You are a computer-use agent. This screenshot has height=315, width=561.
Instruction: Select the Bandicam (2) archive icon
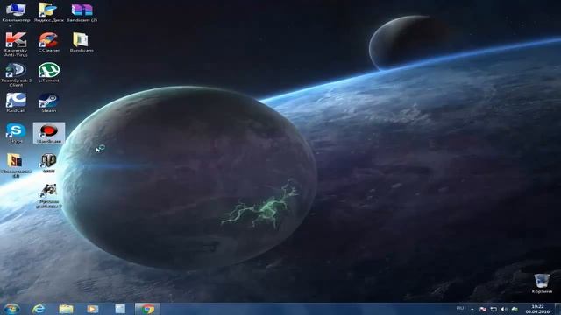[x=82, y=12]
